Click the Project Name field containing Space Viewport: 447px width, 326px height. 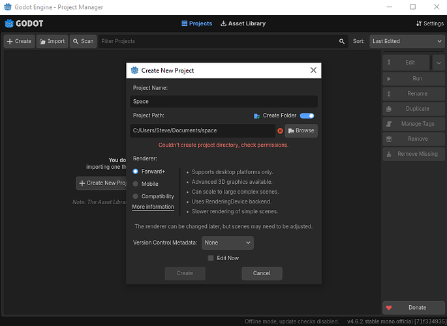coord(224,101)
